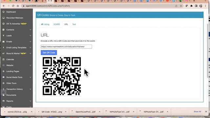The height and width of the screenshot is (118, 210).
Task: Open the Dashboard page
Action: pyautogui.click(x=11, y=12)
